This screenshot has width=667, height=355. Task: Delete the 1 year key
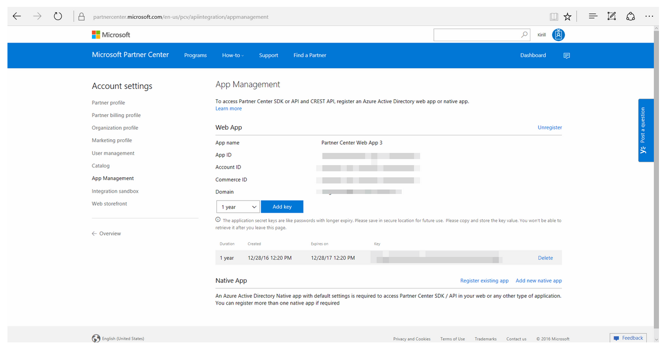pyautogui.click(x=545, y=258)
